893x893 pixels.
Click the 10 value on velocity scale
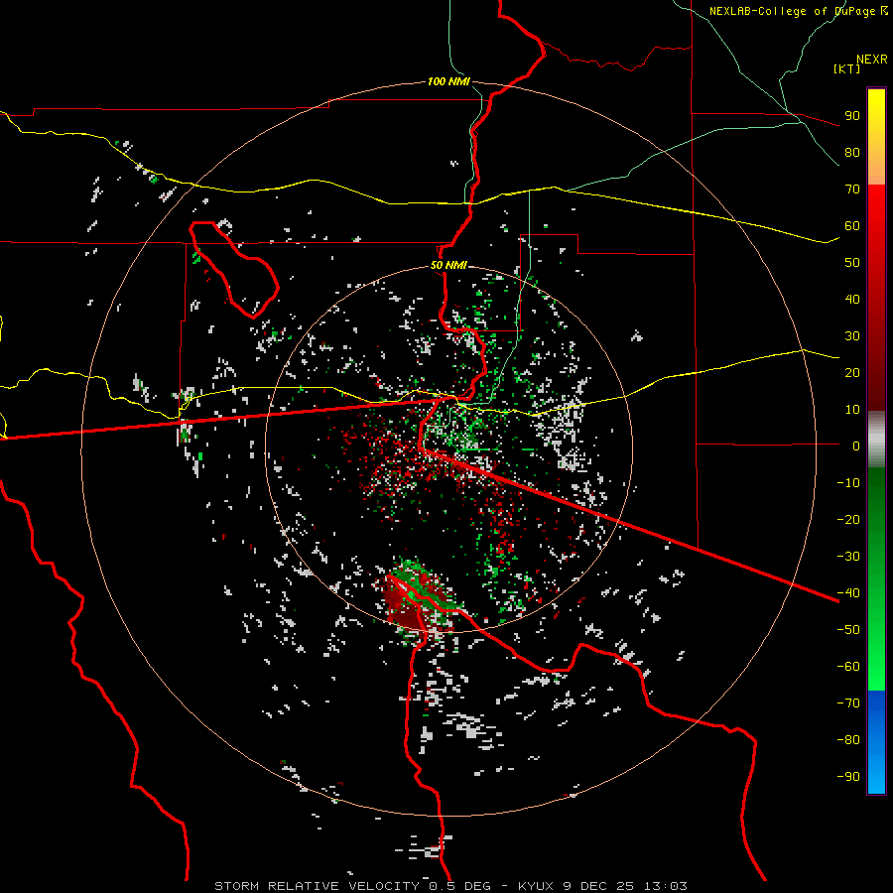[x=852, y=410]
